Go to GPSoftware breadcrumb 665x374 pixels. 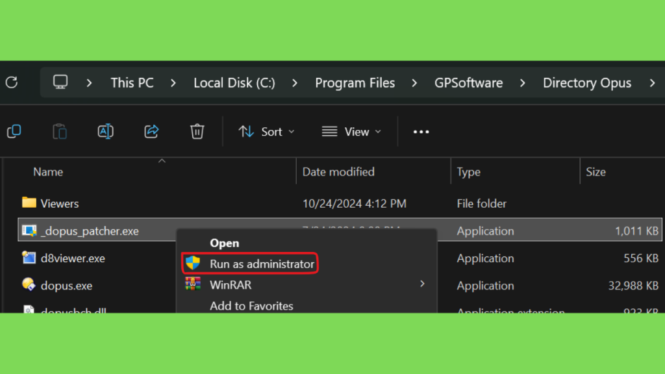pyautogui.click(x=469, y=82)
